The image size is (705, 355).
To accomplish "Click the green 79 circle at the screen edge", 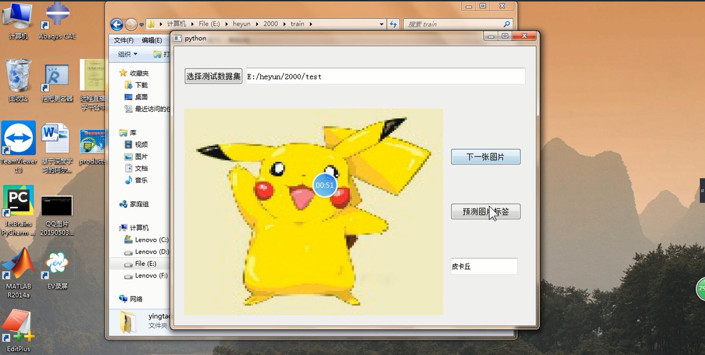I will click(x=701, y=288).
